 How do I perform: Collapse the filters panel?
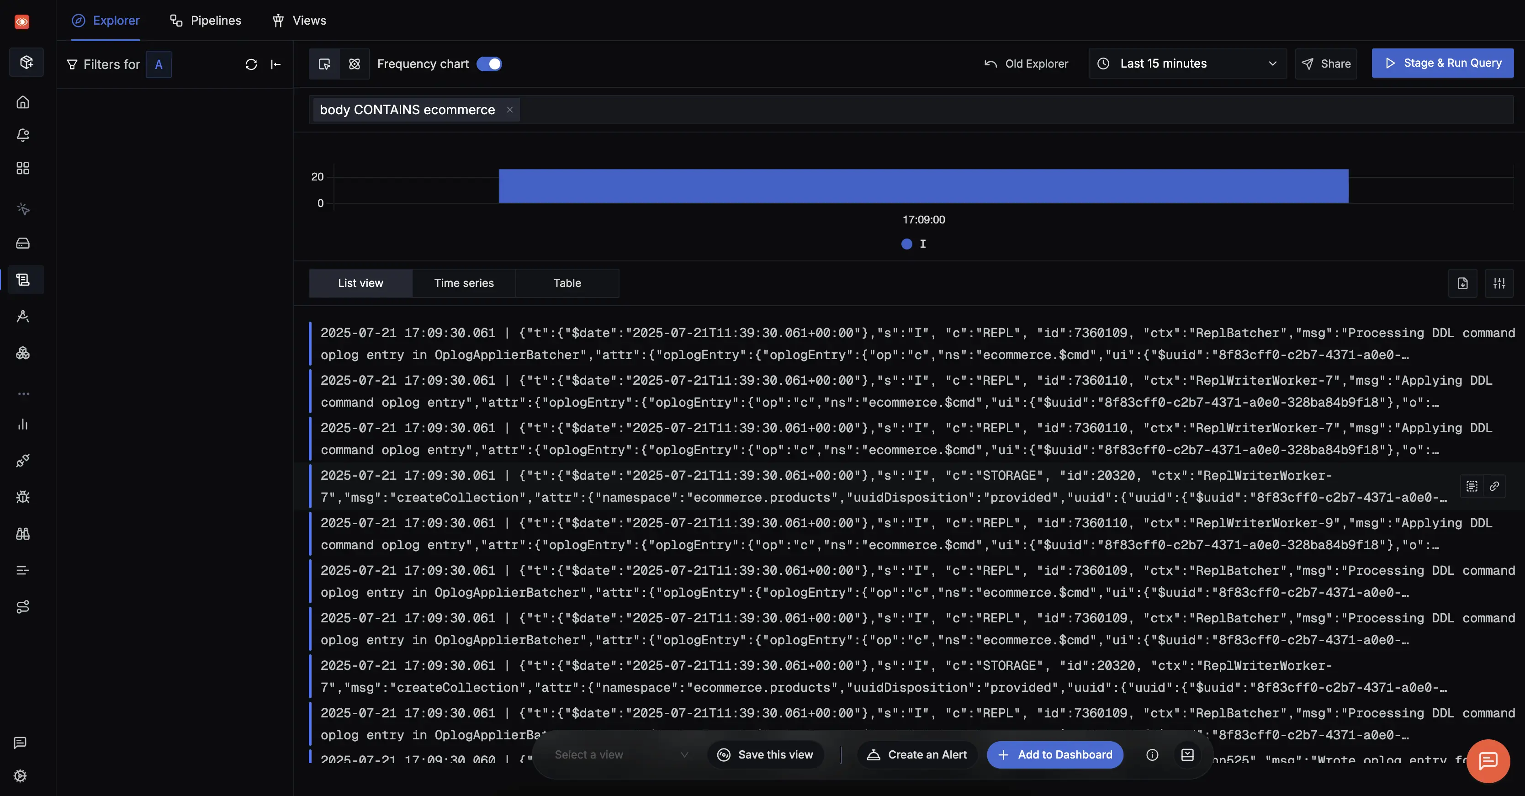276,64
